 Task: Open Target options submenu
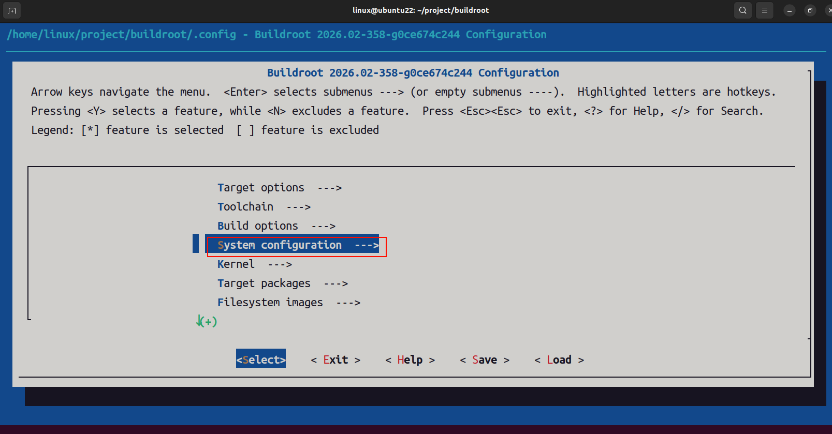(x=280, y=188)
